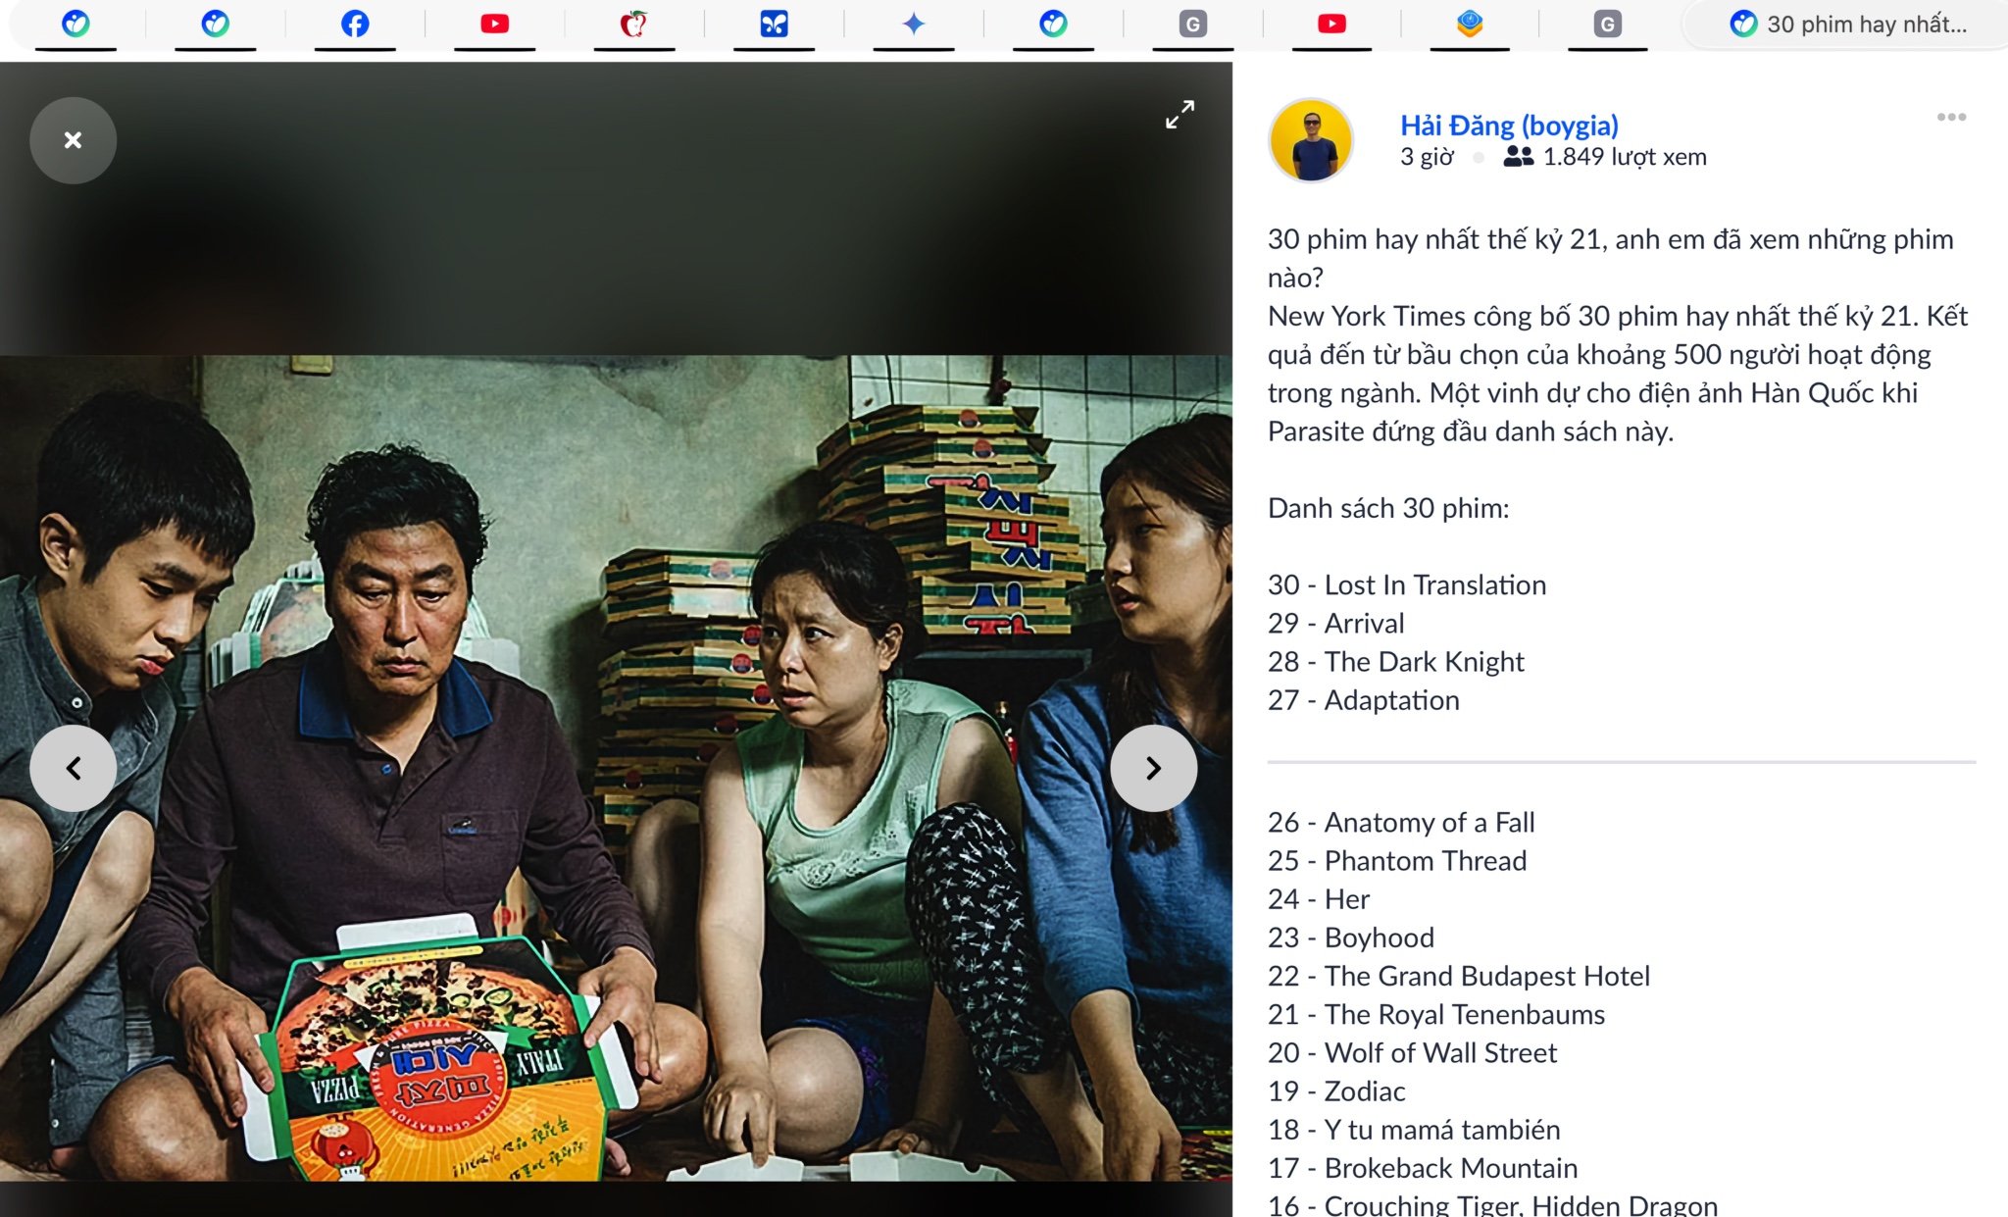
Task: Click the people icon beside view count
Action: point(1518,156)
